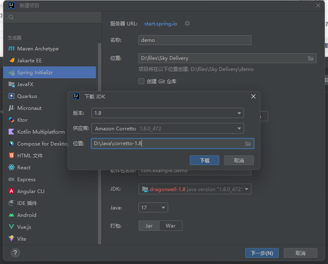The width and height of the screenshot is (328, 264).
Task: Open start.spring.io server link
Action: click(160, 24)
